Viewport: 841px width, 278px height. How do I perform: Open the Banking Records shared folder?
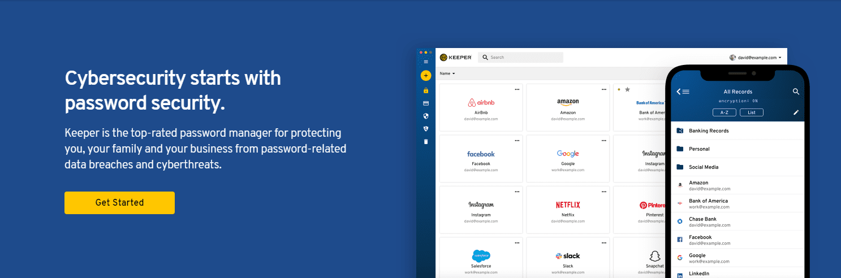coord(737,131)
